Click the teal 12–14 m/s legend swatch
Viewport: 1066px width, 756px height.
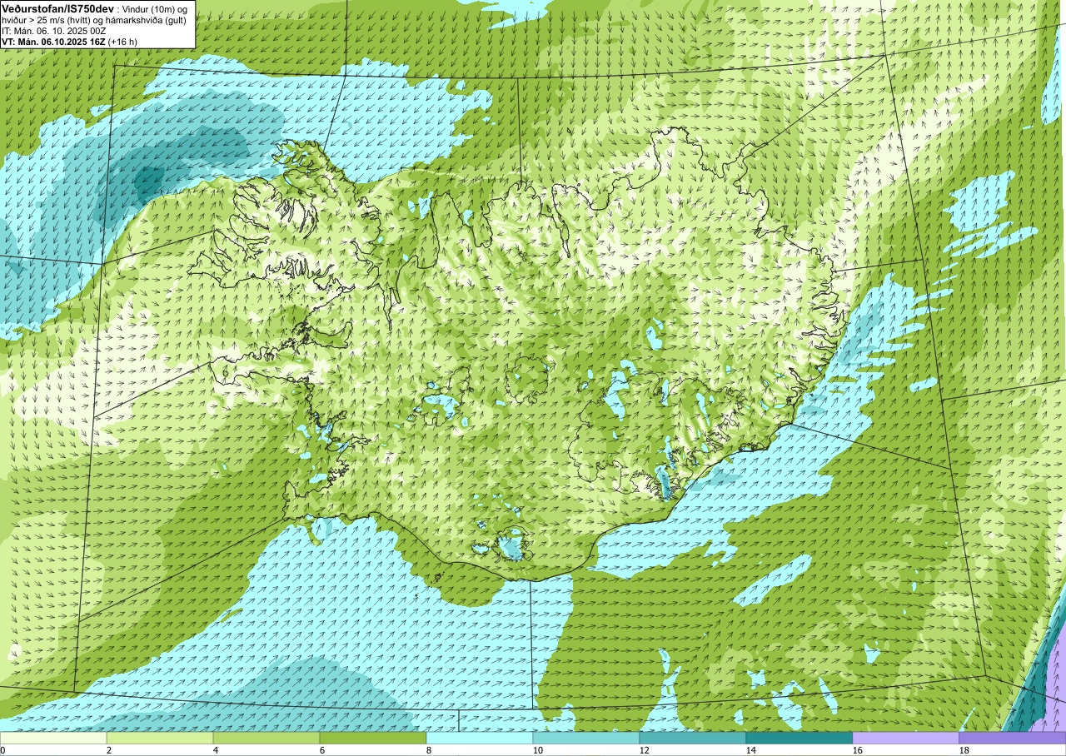tap(693, 738)
